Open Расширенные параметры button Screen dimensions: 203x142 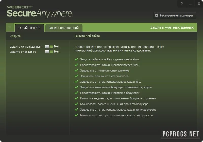point(175,15)
